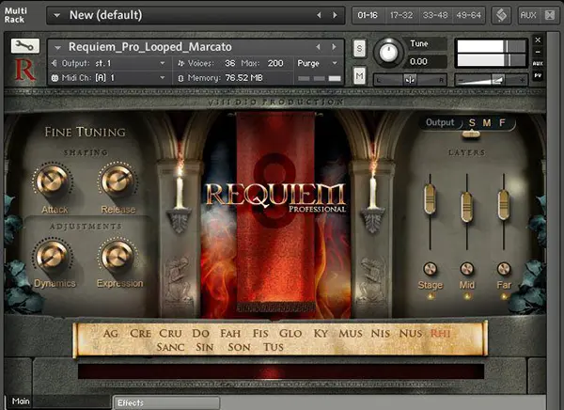Screen dimensions: 564x410
Task: Select the NIS word
Action: coord(380,334)
